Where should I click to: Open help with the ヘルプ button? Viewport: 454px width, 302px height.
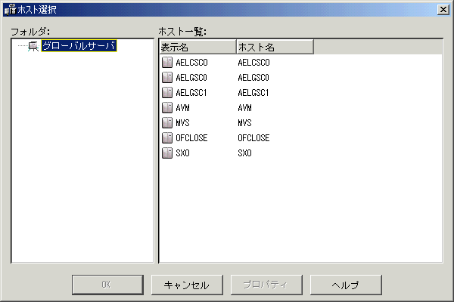[346, 285]
